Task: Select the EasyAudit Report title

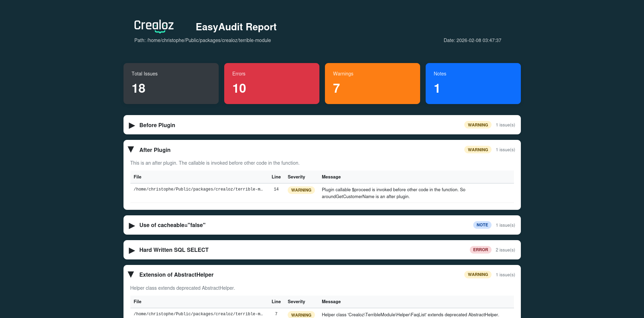Action: point(236,27)
